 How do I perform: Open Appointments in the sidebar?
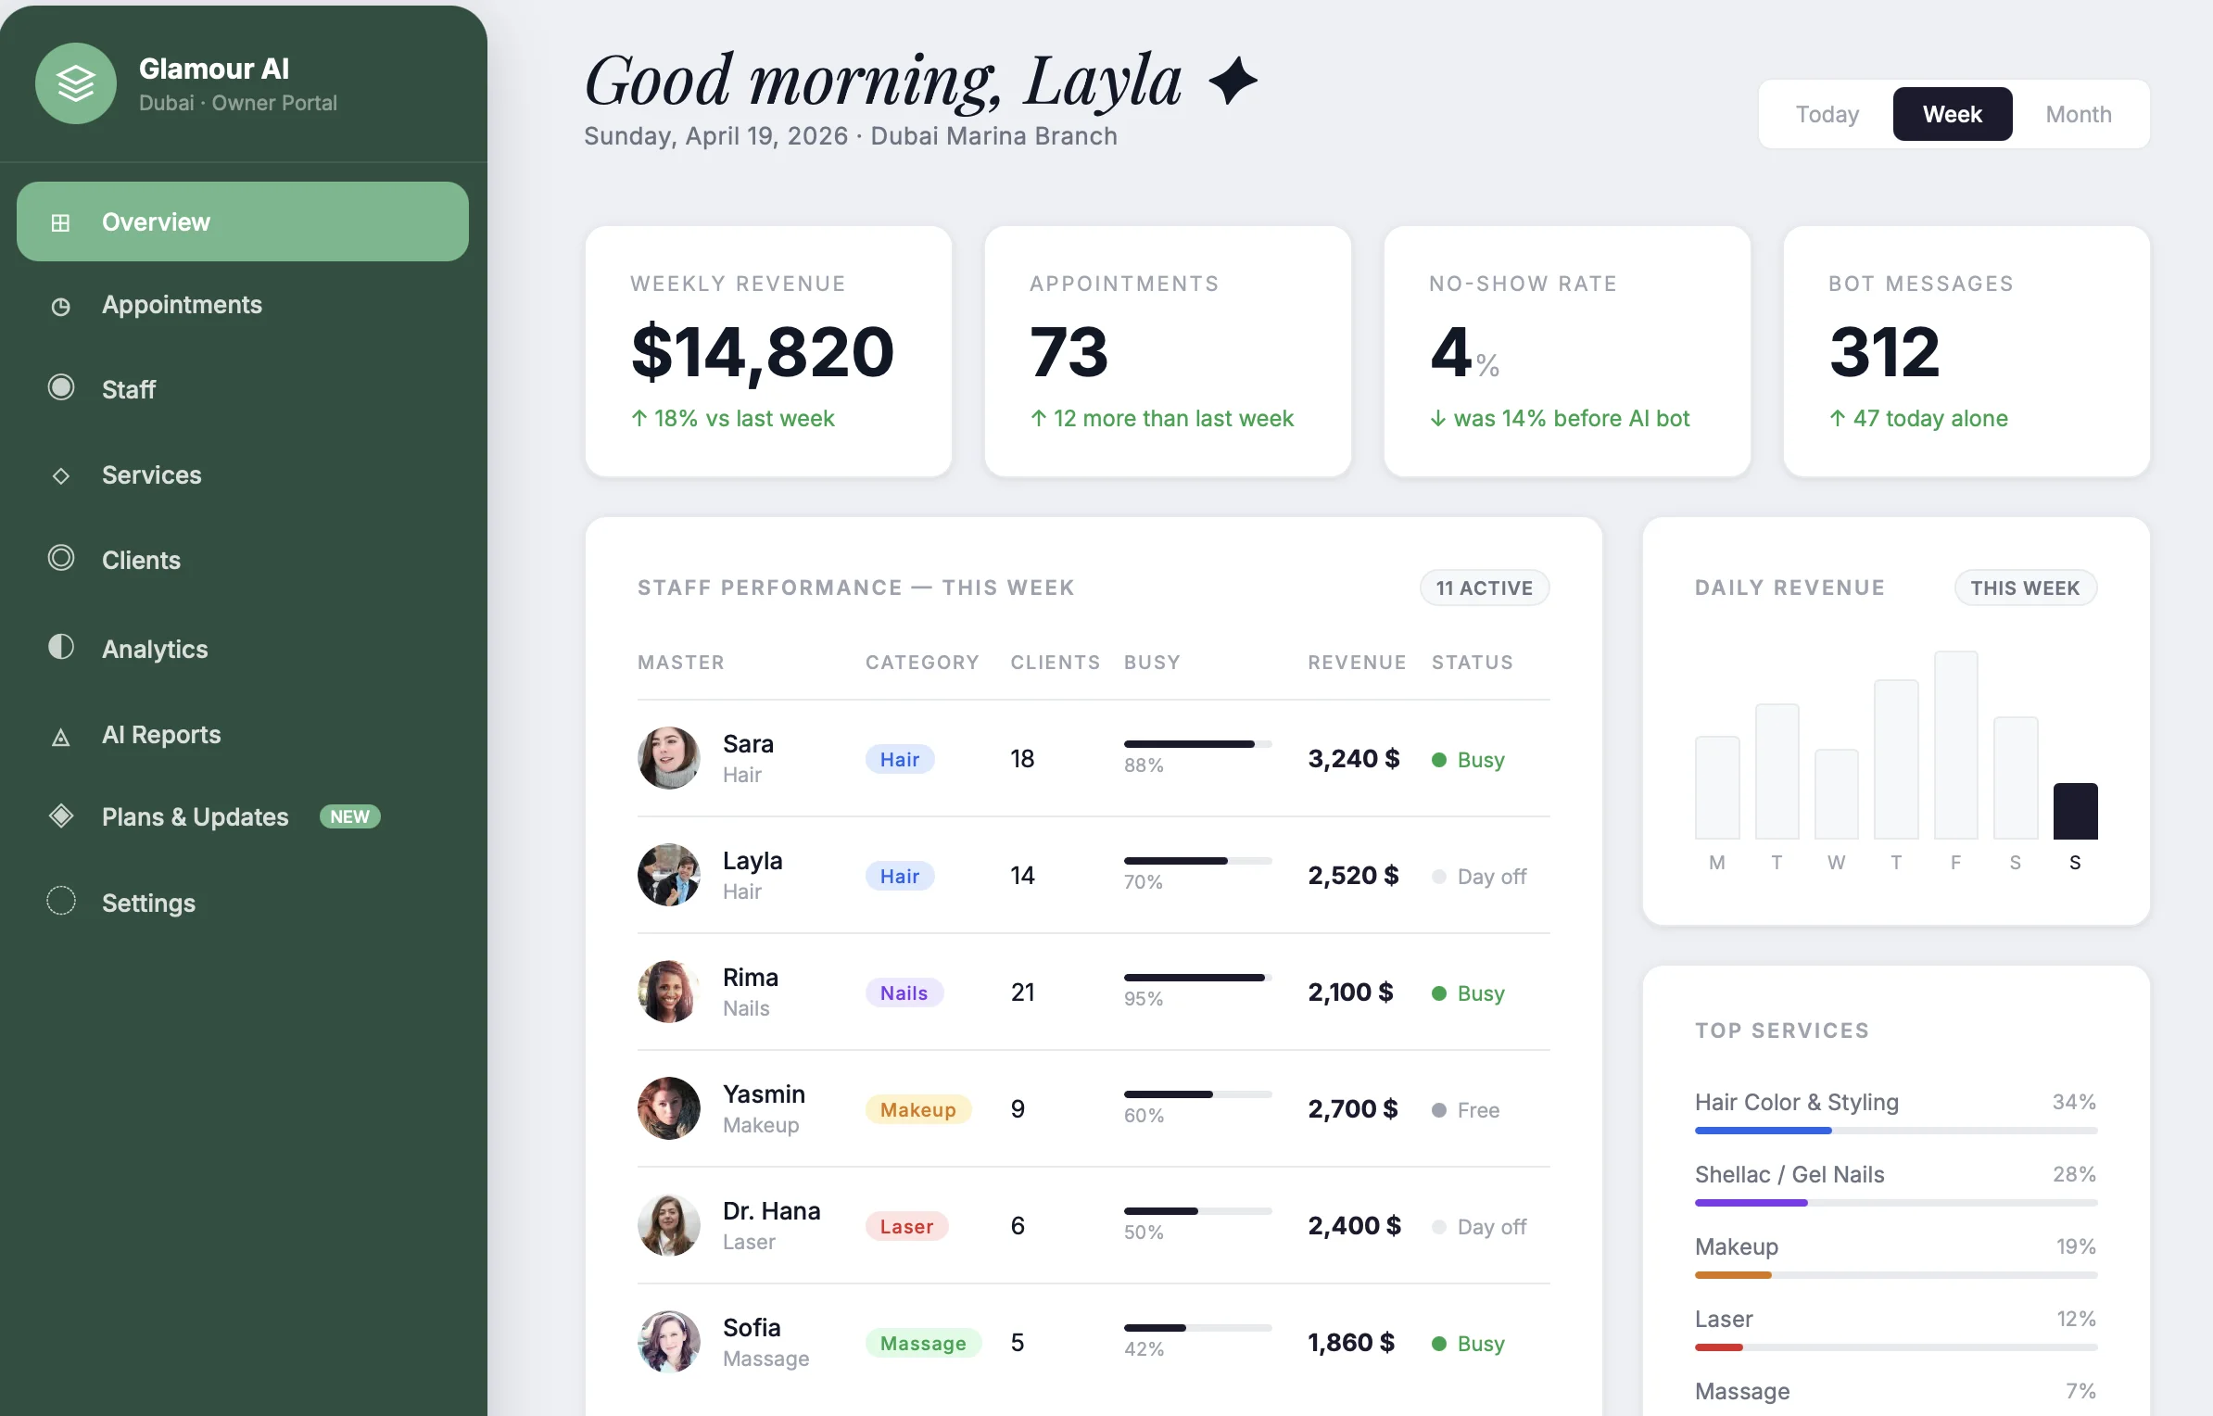pyautogui.click(x=243, y=305)
